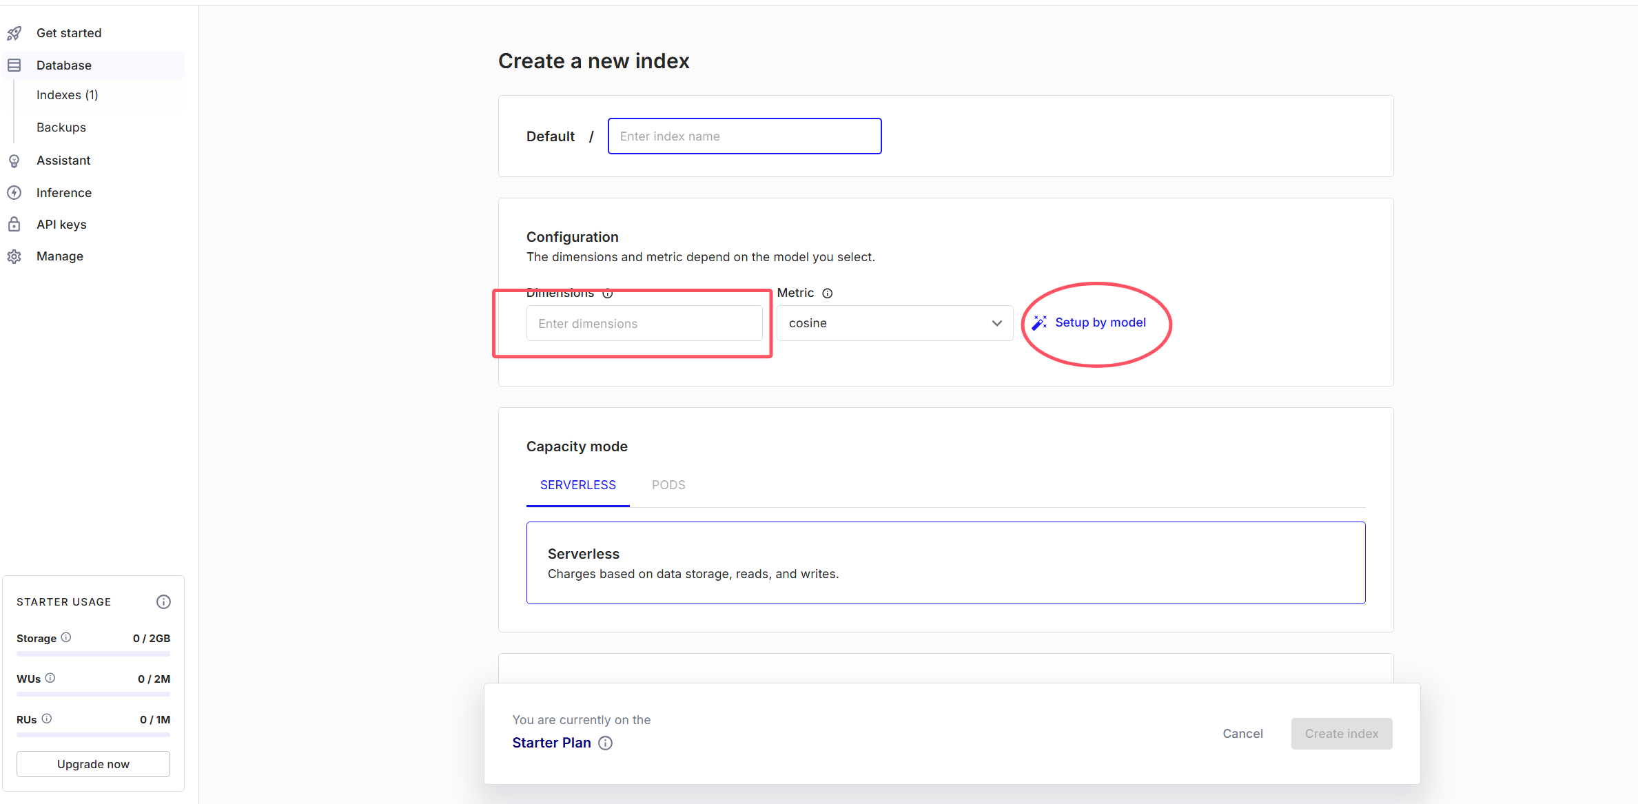
Task: Open Get started in the sidebar
Action: pyautogui.click(x=69, y=33)
